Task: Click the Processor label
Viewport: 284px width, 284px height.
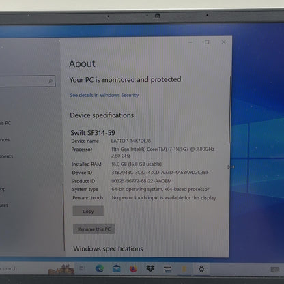Action: (82, 150)
